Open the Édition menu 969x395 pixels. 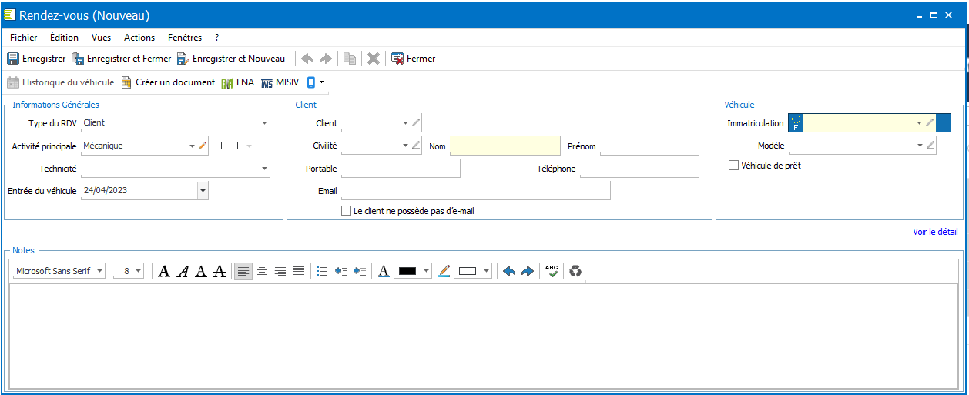coord(64,37)
